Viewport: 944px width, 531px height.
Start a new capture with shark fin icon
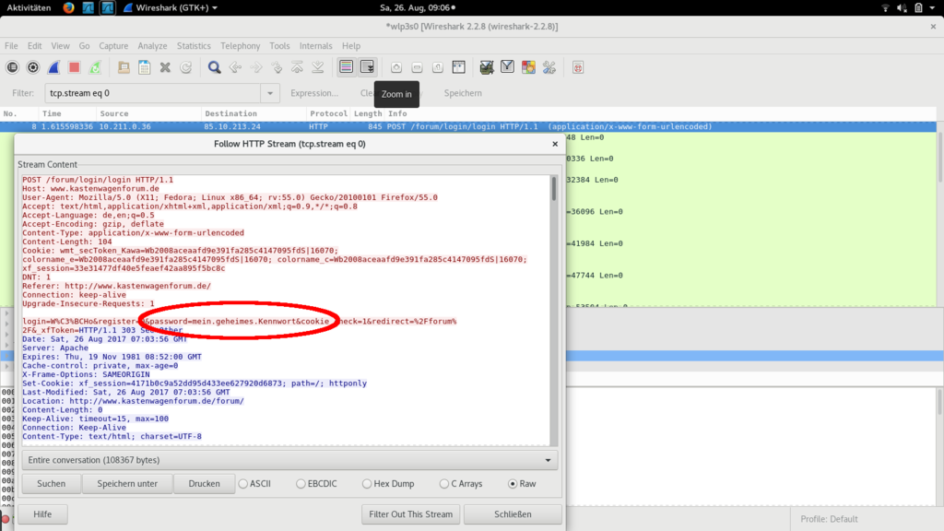click(53, 67)
